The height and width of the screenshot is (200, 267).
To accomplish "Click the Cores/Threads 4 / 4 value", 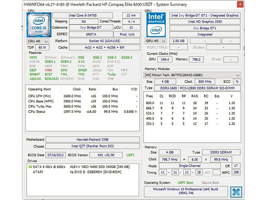I will point(131,22).
